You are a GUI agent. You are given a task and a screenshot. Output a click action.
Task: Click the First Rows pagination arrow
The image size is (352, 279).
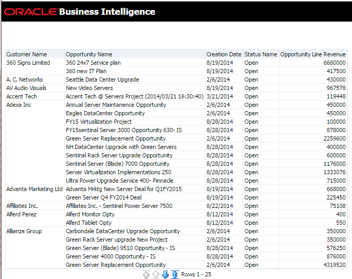(146, 274)
